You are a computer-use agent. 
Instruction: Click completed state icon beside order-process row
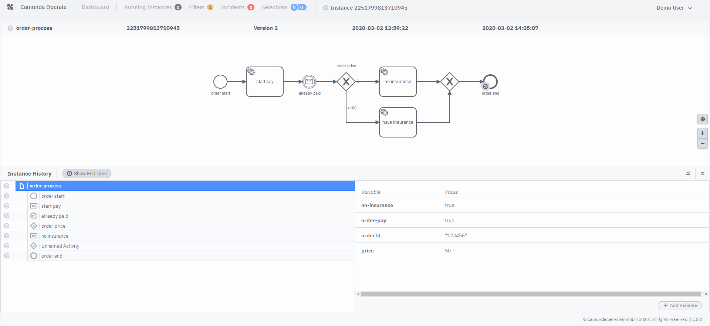coord(7,186)
